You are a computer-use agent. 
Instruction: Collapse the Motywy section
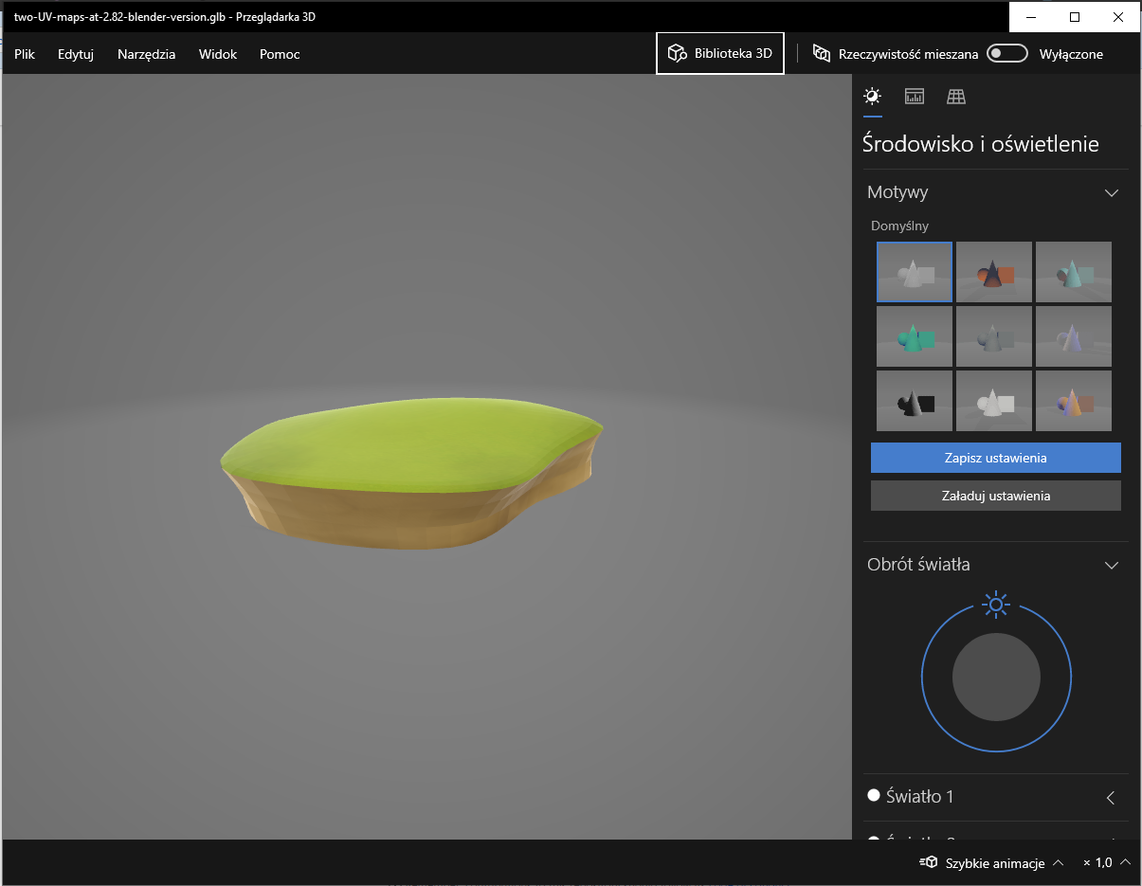1111,192
